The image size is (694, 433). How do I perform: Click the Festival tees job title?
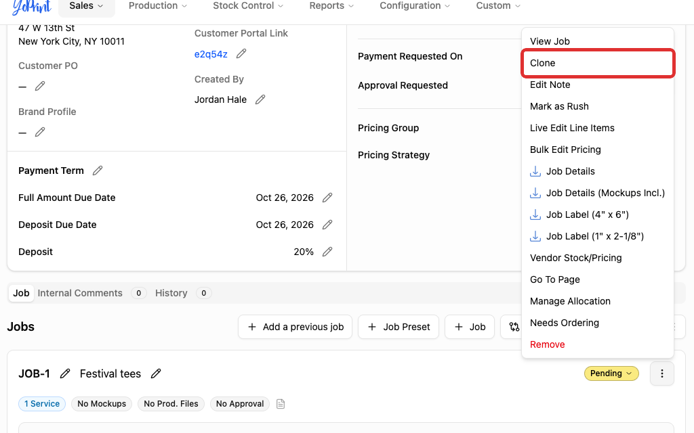coord(110,373)
